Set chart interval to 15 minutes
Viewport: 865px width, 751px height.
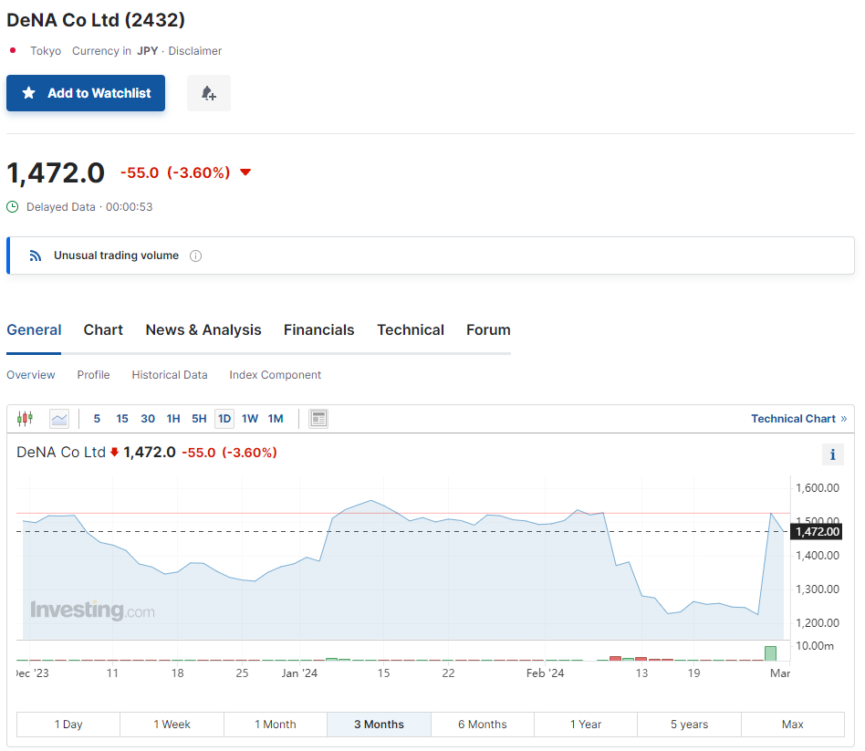click(122, 418)
